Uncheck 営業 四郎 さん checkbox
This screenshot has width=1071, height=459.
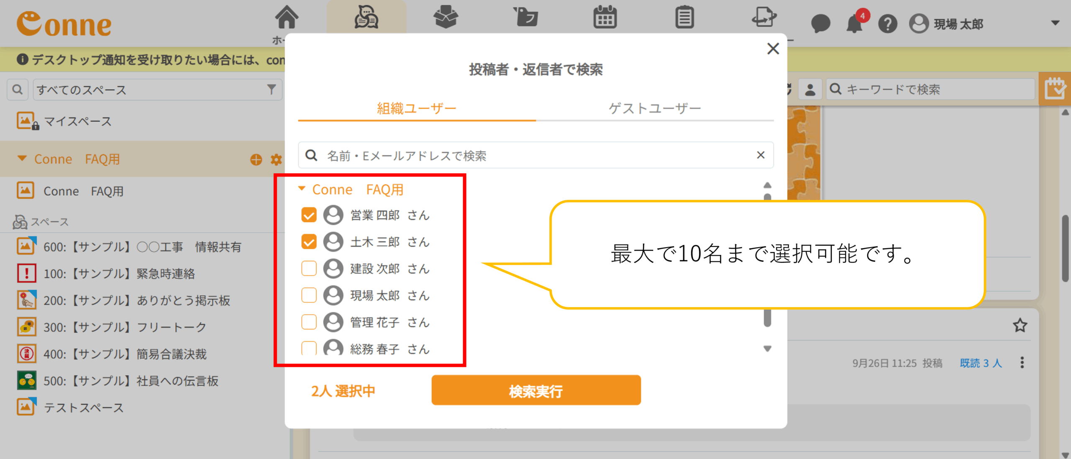click(309, 215)
